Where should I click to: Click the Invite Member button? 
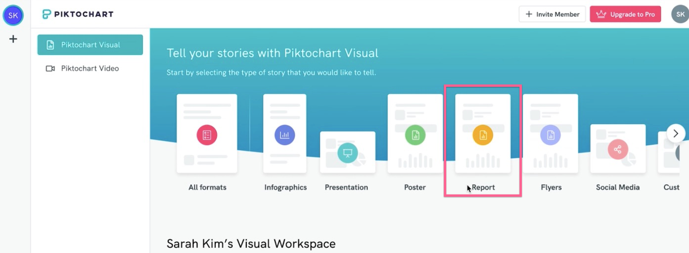552,14
